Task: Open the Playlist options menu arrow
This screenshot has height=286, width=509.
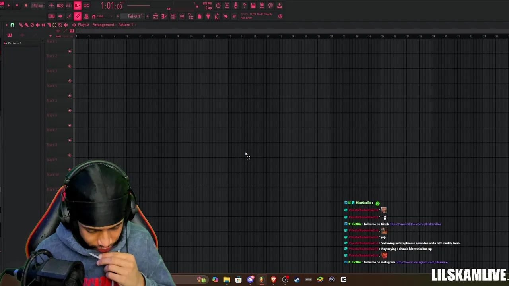Action: (7, 25)
